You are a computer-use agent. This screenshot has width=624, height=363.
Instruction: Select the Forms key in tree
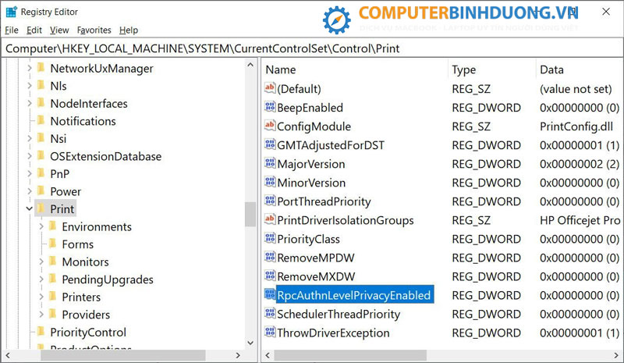pos(77,244)
